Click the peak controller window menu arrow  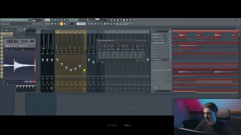click(x=98, y=41)
